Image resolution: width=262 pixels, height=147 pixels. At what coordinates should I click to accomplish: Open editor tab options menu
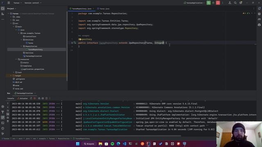(254, 9)
